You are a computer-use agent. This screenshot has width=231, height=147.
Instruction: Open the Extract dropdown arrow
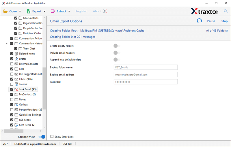click(x=69, y=11)
